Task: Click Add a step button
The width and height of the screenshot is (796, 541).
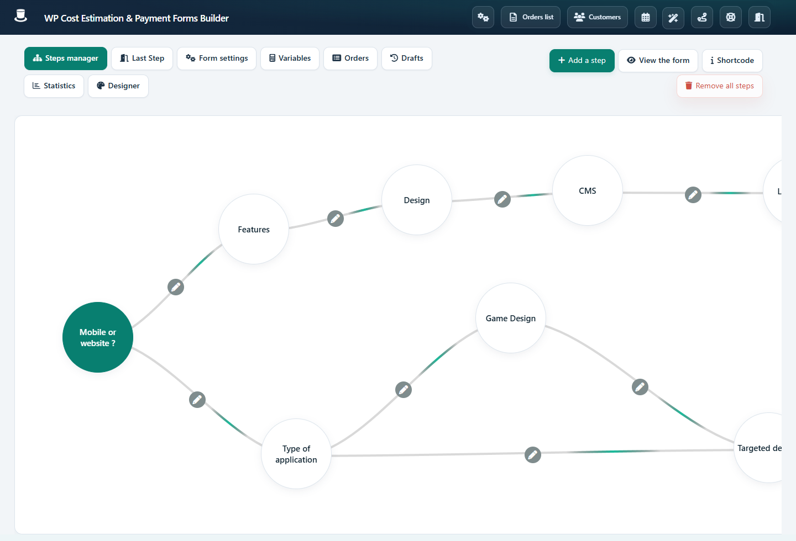Action: point(582,61)
